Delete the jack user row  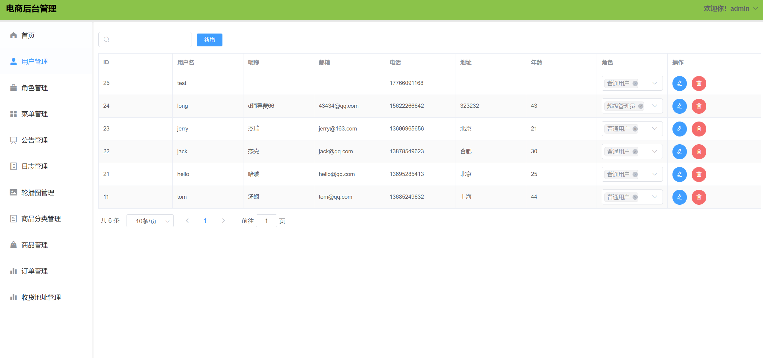tap(699, 151)
